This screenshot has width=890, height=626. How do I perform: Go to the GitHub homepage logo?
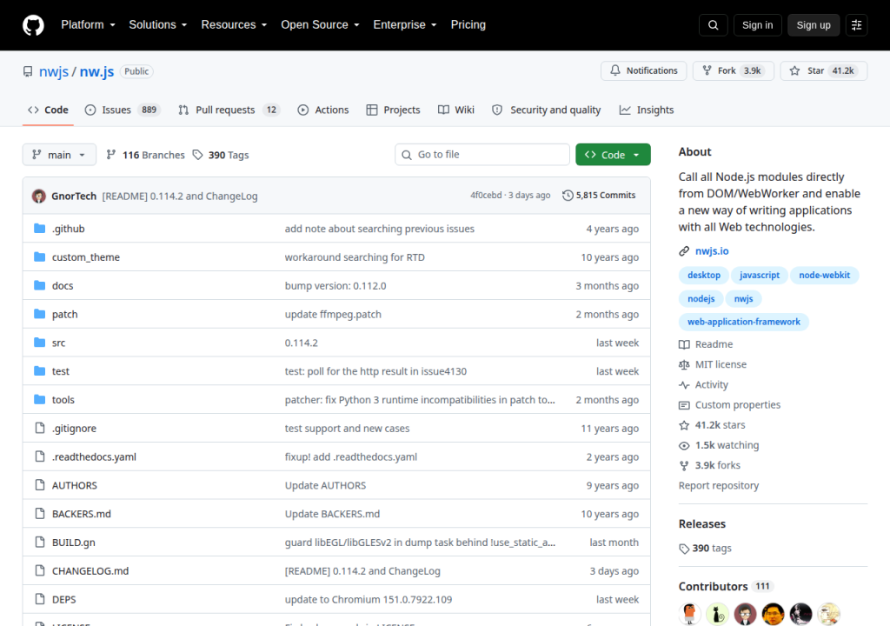pyautogui.click(x=33, y=25)
